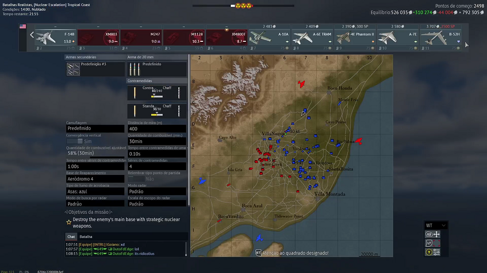Viewport: 487px width, 273px height.
Task: Click the US flag country icon
Action: pos(22,27)
